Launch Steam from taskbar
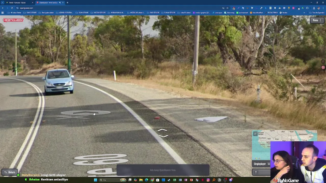The height and width of the screenshot is (183, 326). pos(169,180)
